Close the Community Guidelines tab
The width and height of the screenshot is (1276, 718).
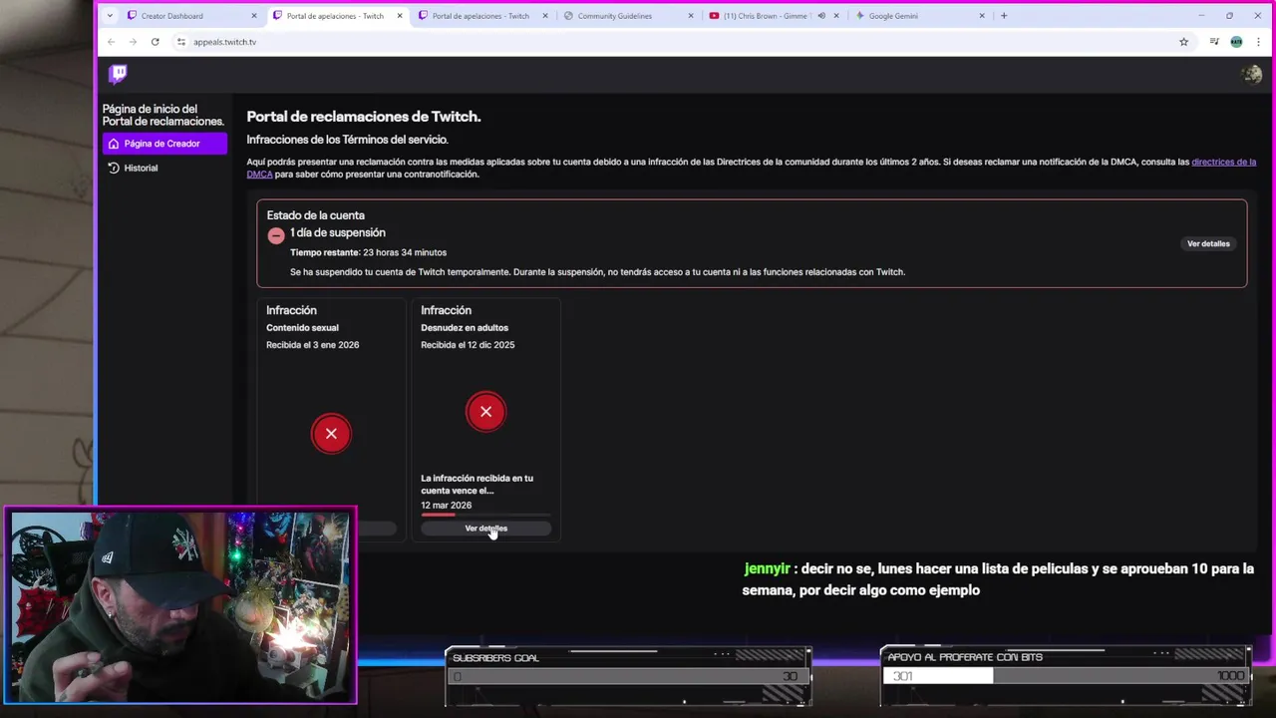(691, 16)
